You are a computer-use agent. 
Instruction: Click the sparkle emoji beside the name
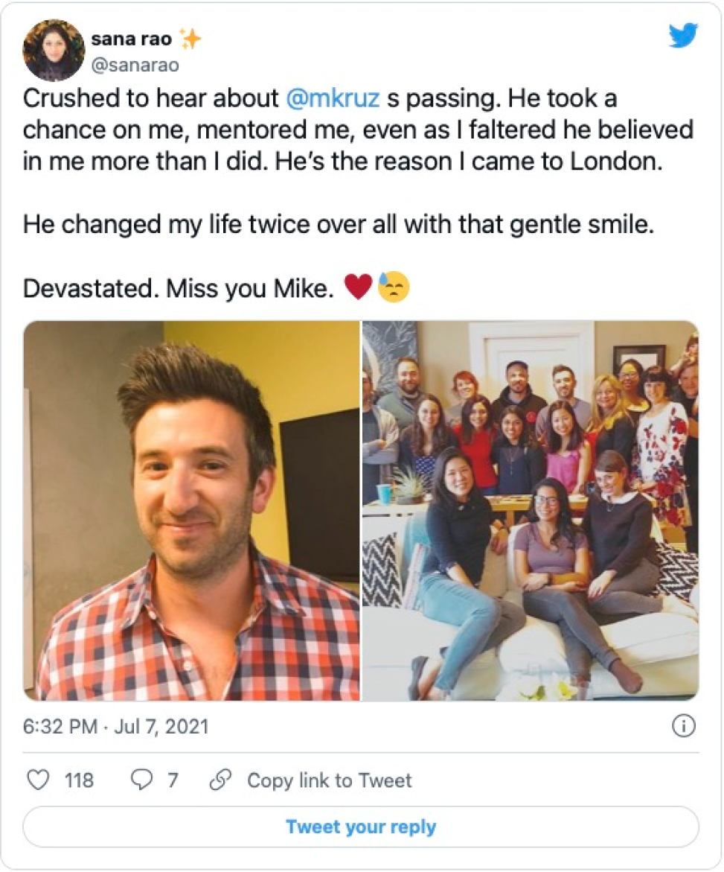click(x=190, y=39)
